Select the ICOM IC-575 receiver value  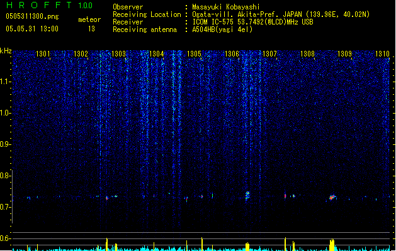pyautogui.click(x=252, y=22)
